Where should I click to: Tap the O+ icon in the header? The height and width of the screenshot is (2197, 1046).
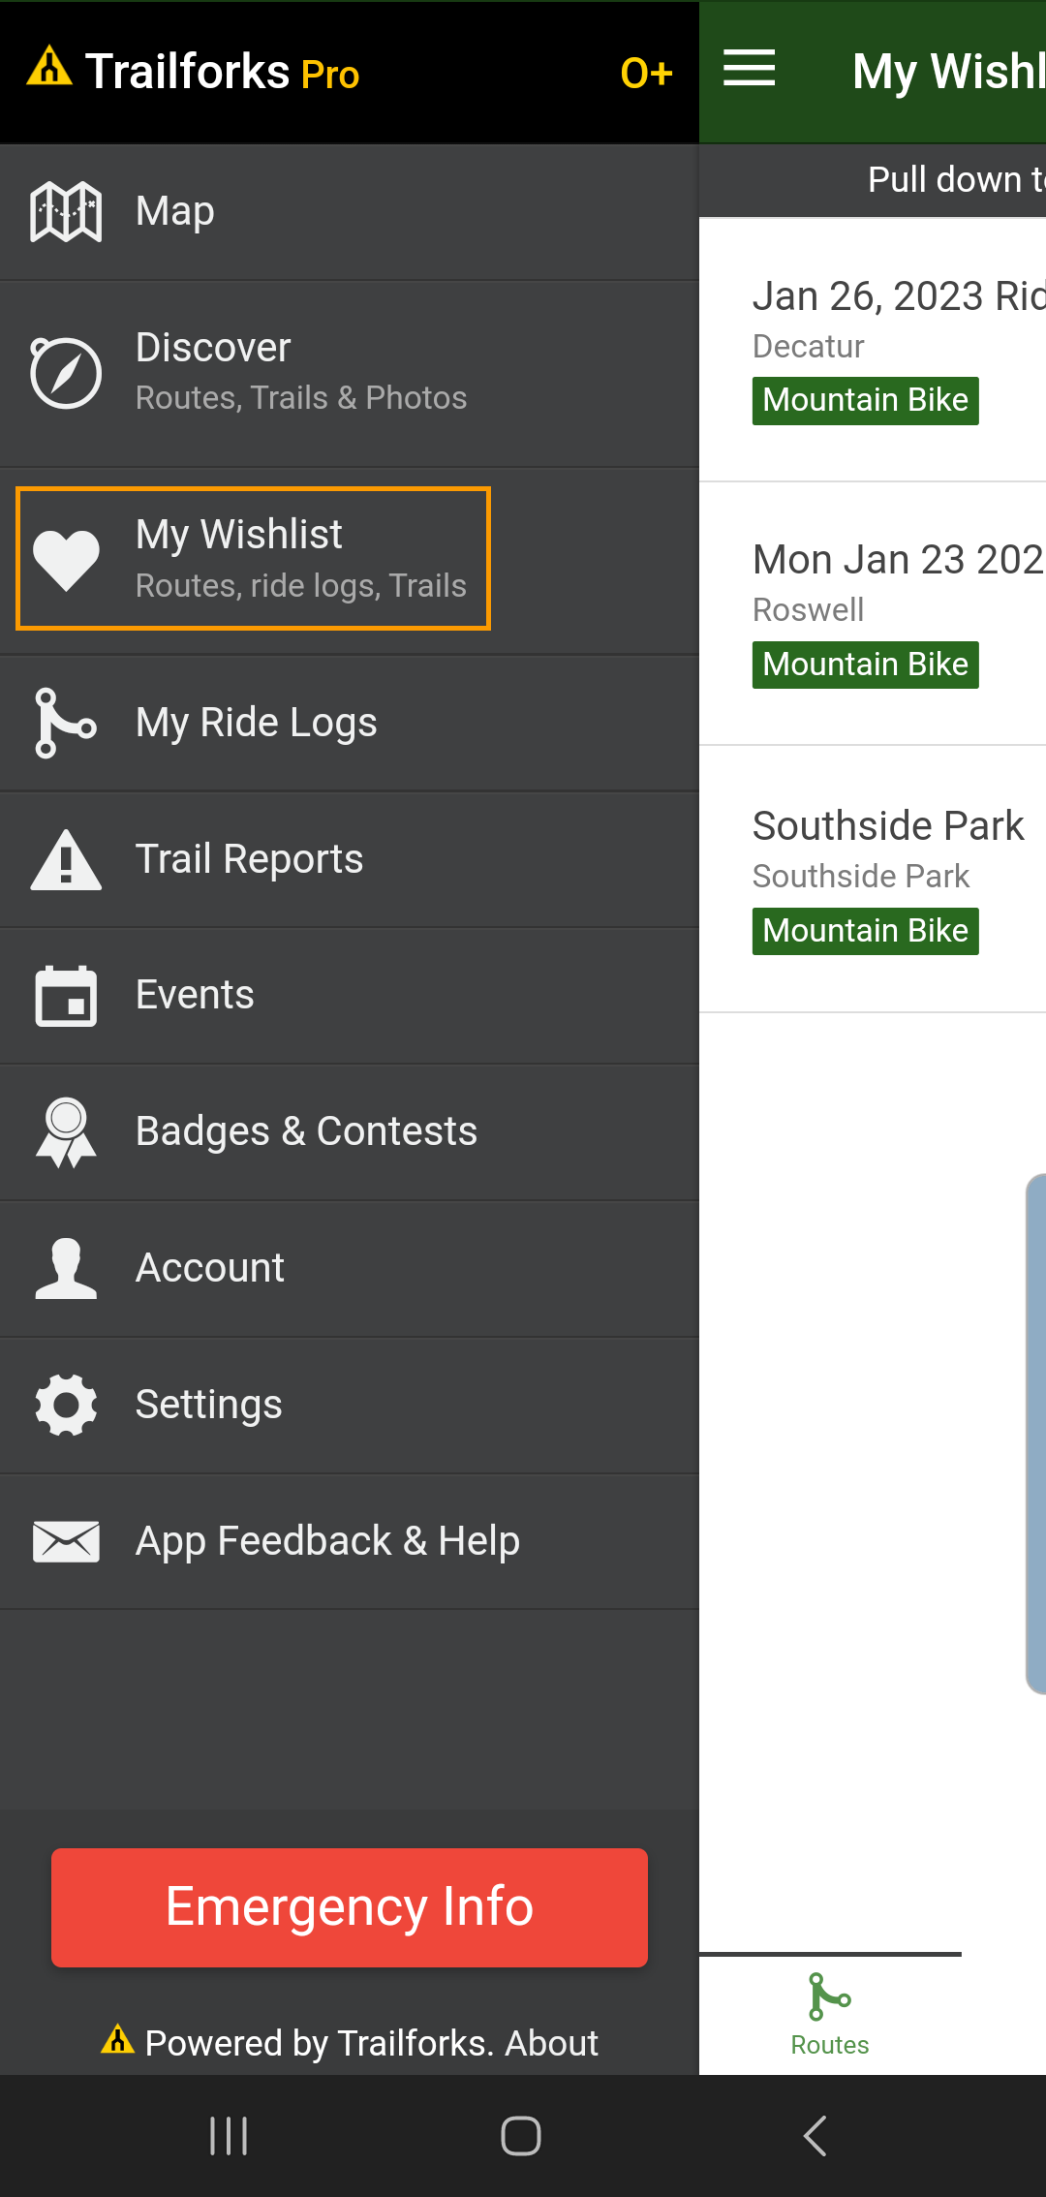coord(646,73)
